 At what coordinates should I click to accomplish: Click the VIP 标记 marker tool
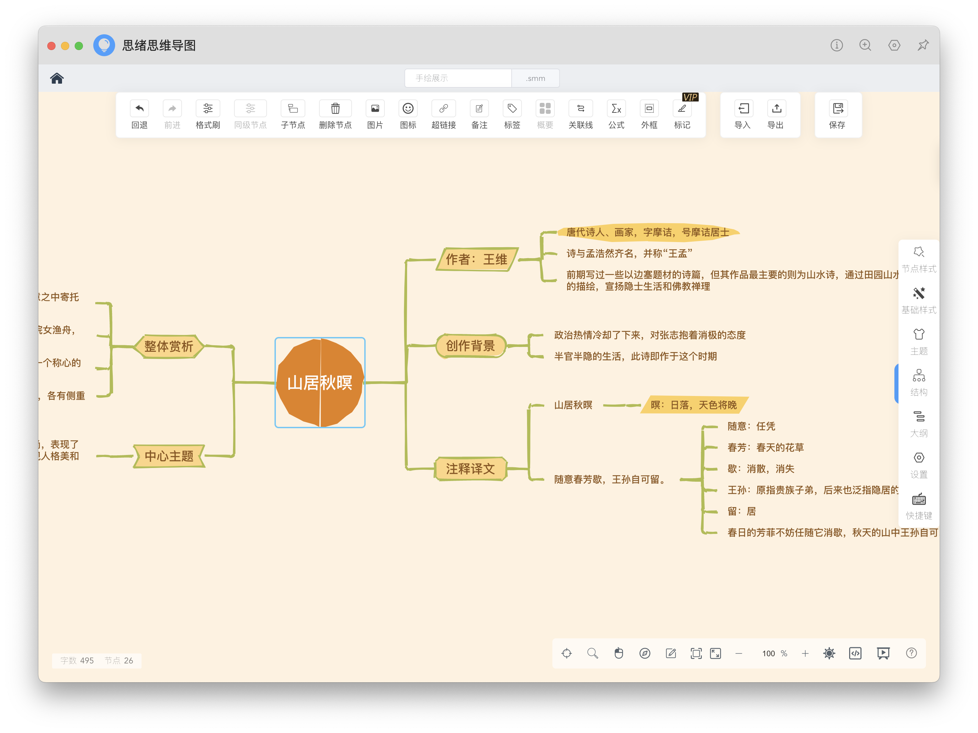(x=682, y=115)
